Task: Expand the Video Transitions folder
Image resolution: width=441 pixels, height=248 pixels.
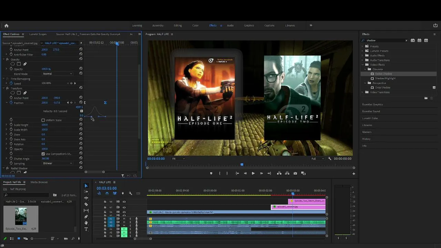Action: click(x=362, y=92)
